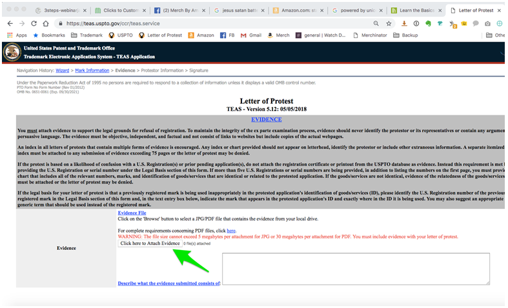This screenshot has height=308, width=508.
Task: Switch to the Merch By Am Facebook tab
Action: pos(180,10)
